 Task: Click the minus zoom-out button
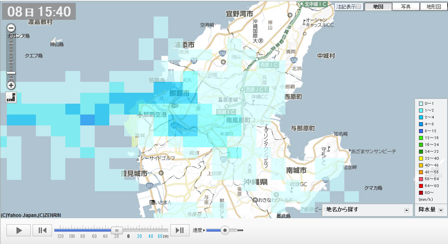coord(11,28)
